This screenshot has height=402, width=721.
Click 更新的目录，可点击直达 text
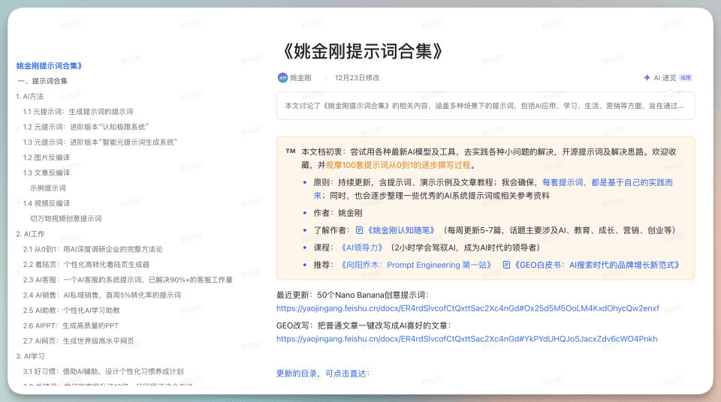(x=323, y=373)
